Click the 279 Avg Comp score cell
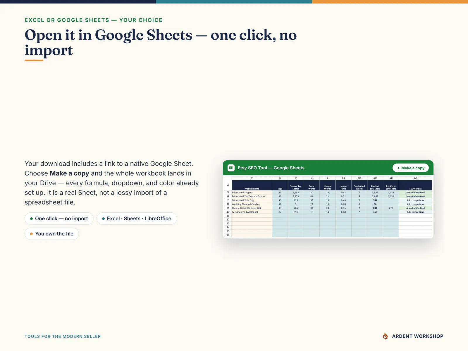 [391, 208]
